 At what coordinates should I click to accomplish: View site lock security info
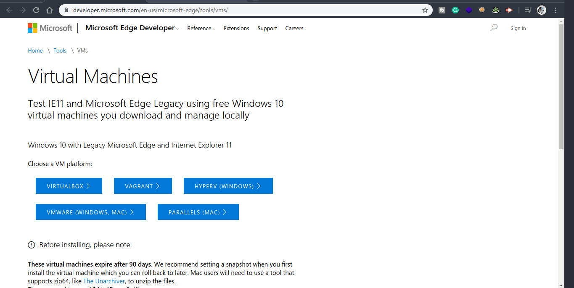pyautogui.click(x=66, y=10)
